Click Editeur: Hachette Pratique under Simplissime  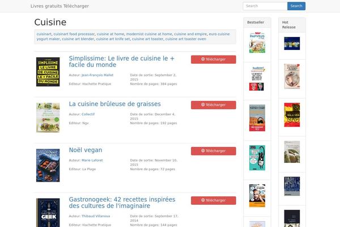(90, 84)
